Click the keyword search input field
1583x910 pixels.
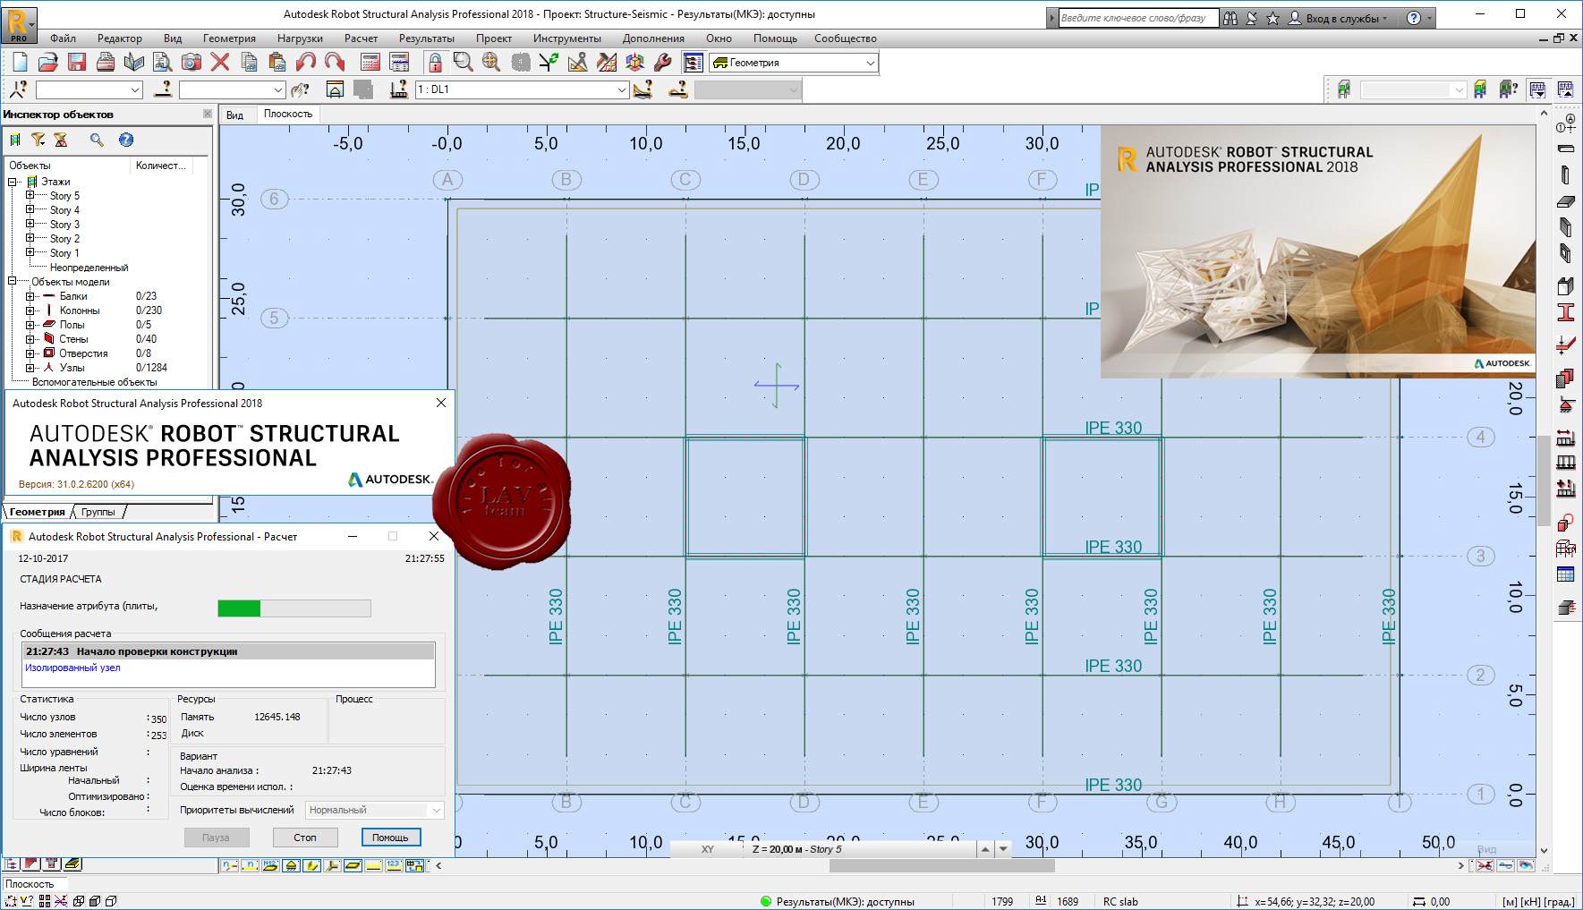pyautogui.click(x=1138, y=18)
